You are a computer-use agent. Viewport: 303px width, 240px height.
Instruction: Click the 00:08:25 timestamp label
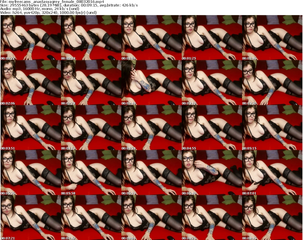[189, 238]
